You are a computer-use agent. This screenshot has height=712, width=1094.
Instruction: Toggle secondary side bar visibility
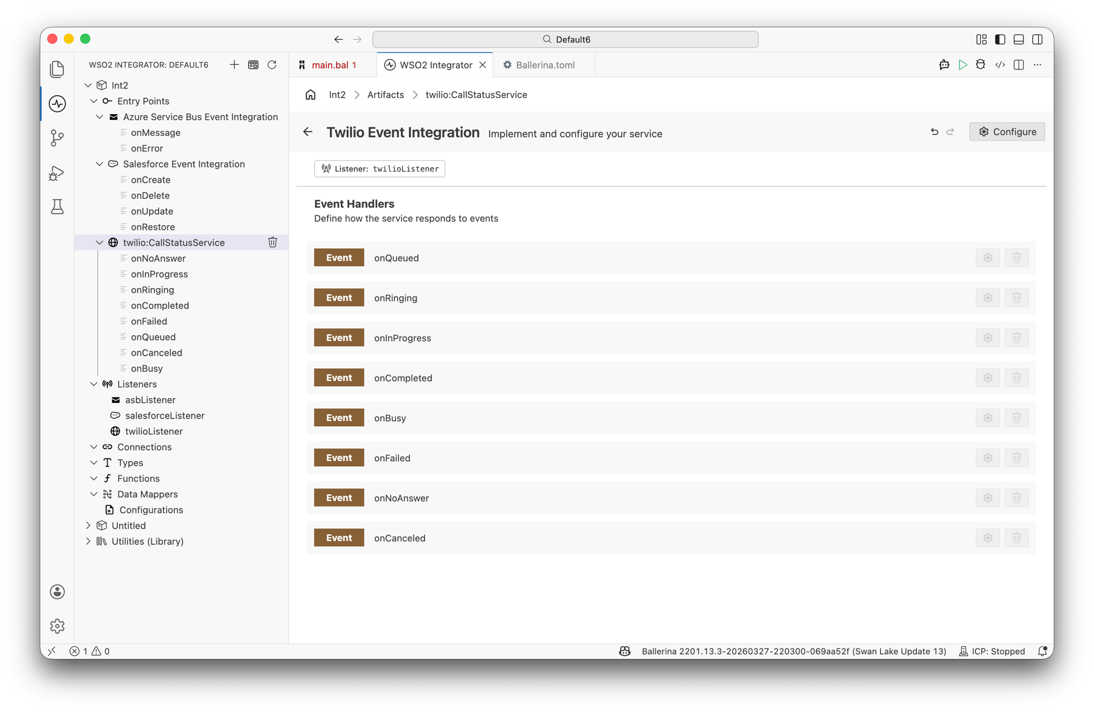point(1037,39)
